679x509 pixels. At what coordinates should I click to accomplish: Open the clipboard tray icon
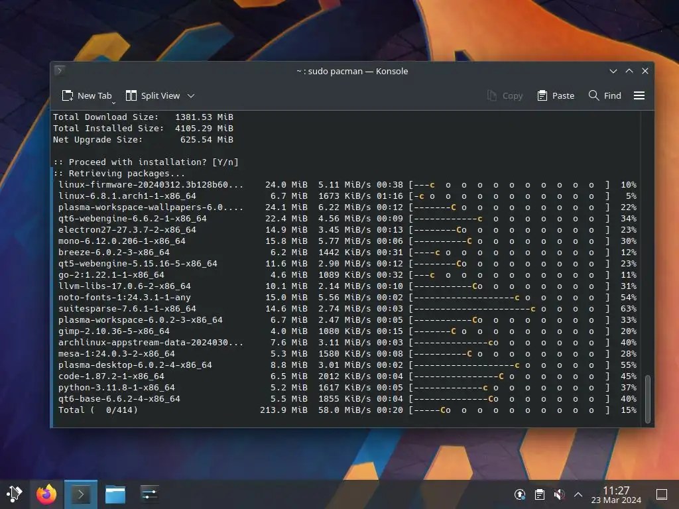coord(540,494)
